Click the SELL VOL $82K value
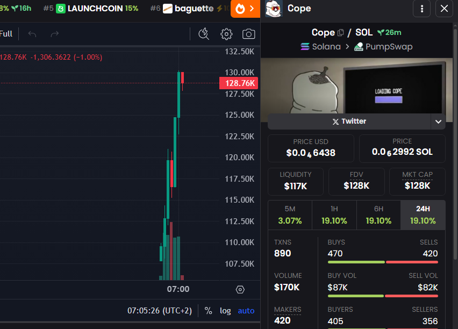The image size is (458, 329). point(427,288)
